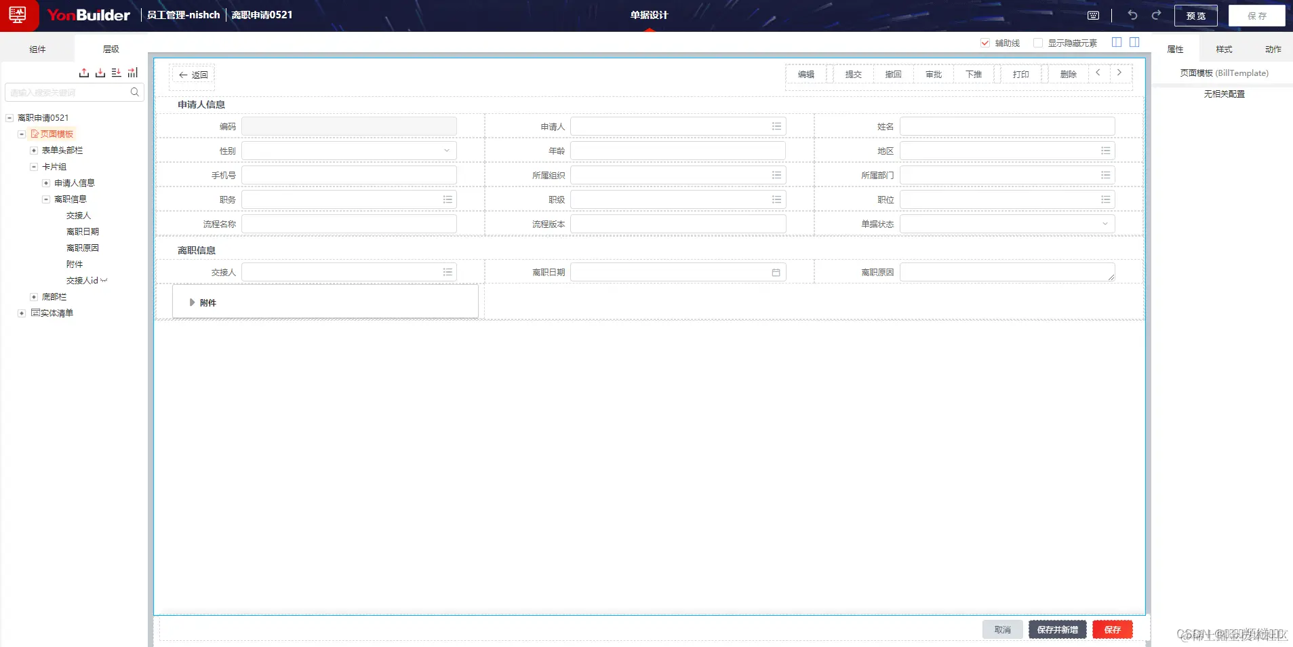Click the 提交 toolbar button
The image size is (1293, 647).
click(854, 75)
